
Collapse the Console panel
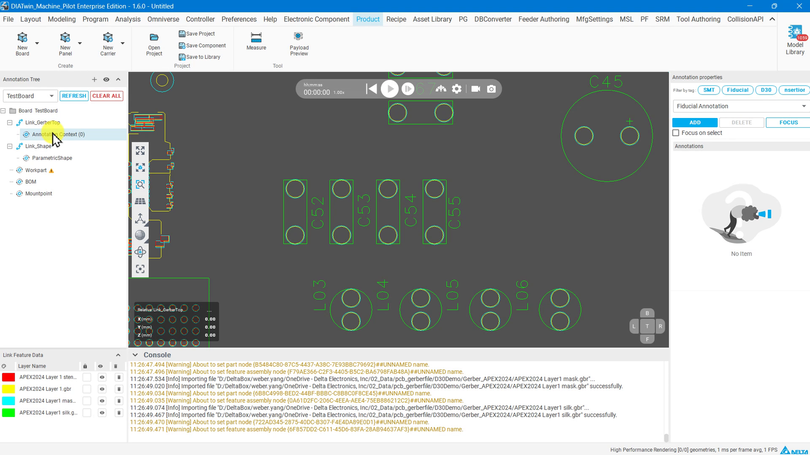click(135, 355)
